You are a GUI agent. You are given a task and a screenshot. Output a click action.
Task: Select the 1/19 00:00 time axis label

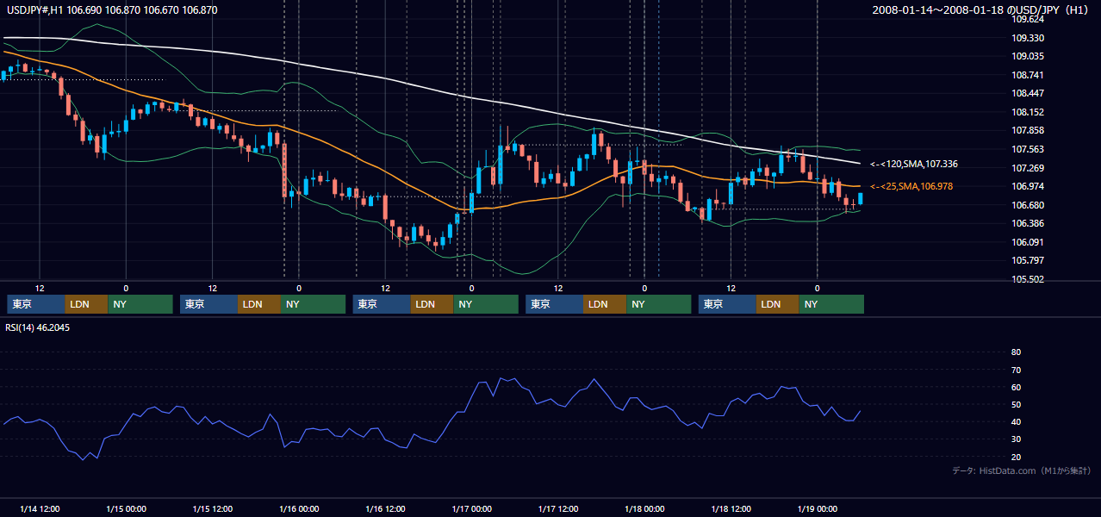818,508
